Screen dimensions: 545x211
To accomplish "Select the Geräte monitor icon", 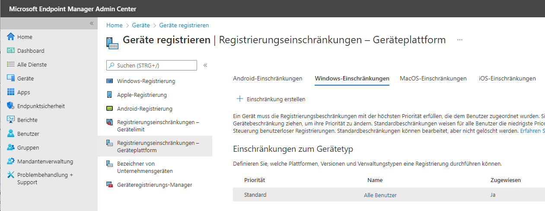I will [11, 78].
